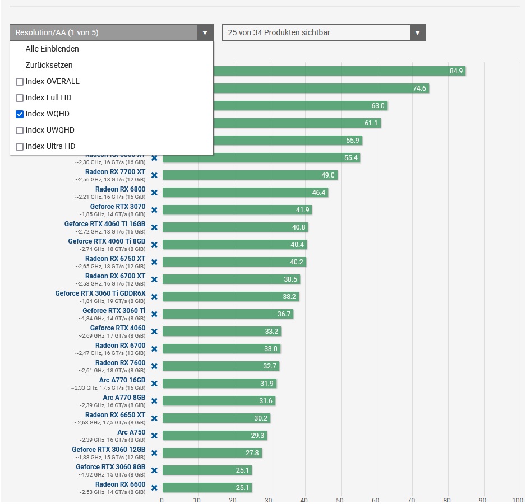This screenshot has width=526, height=504.
Task: Click '~2,33 GHz, 17,5 GT/s (16 GiB)' spec text
Action: 108,388
